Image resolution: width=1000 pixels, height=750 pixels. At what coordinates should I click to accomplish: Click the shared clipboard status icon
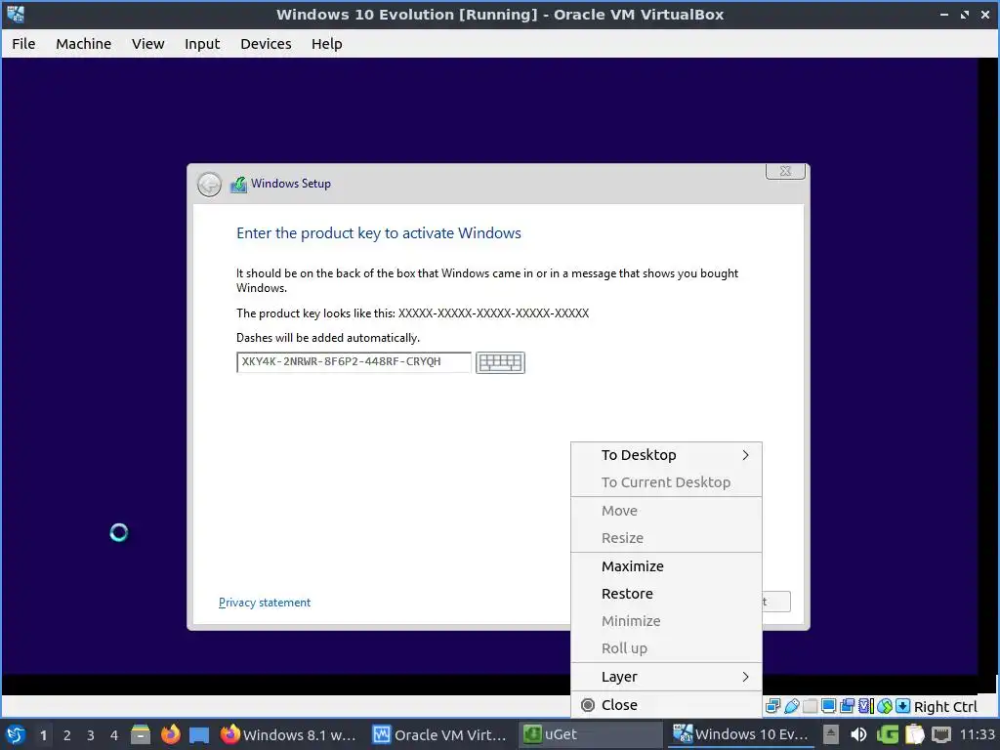pos(847,706)
